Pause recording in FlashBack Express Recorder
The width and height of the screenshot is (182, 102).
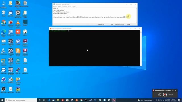coord(160,95)
